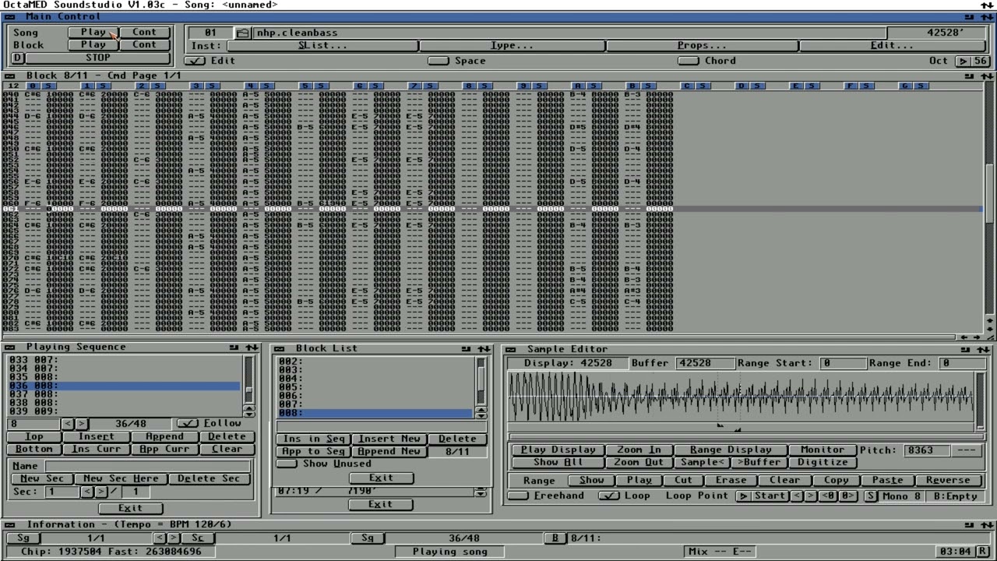
Task: Click the B block button in Information bar
Action: (555, 538)
